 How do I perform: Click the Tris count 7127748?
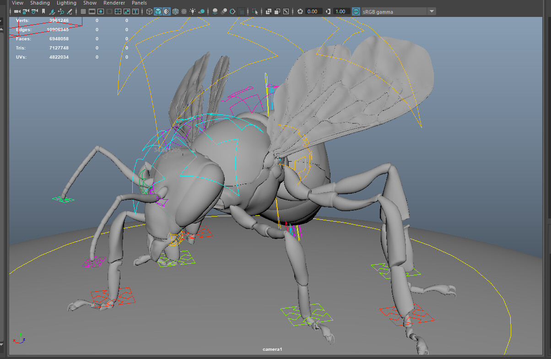[x=59, y=48]
